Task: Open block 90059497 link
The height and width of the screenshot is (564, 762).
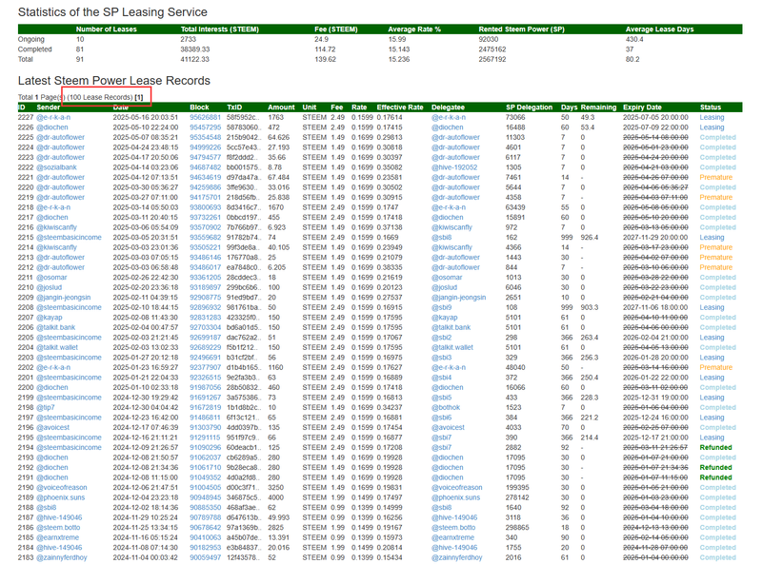Action: point(205,557)
